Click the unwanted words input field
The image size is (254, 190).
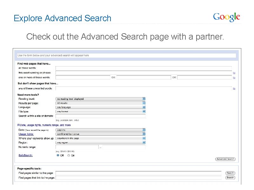144,88
